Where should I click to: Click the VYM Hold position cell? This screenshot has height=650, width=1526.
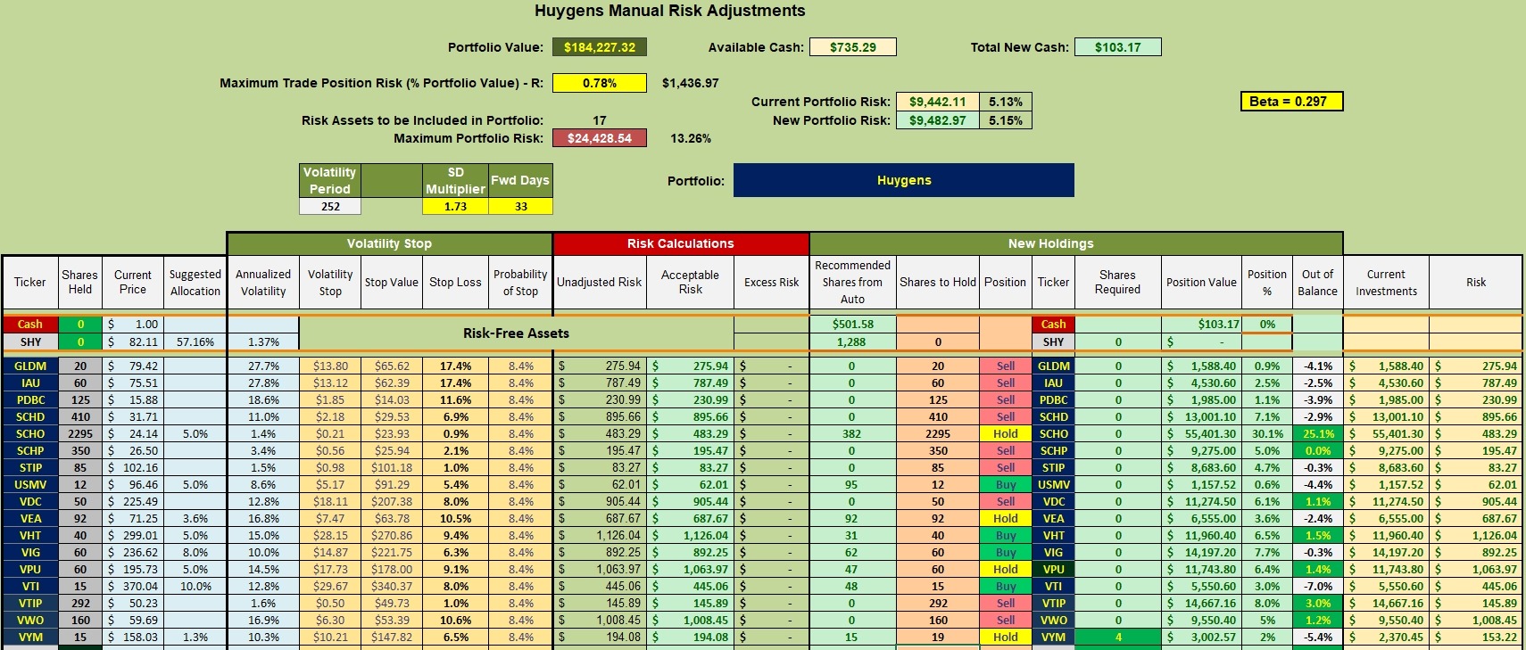(1006, 637)
